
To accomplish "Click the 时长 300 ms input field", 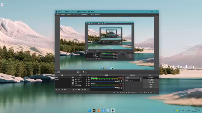I will (134, 80).
